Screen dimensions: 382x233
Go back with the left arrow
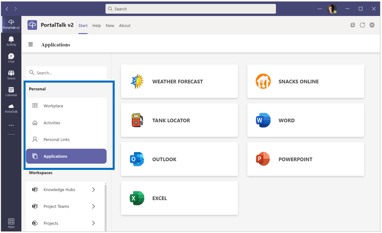(x=7, y=9)
